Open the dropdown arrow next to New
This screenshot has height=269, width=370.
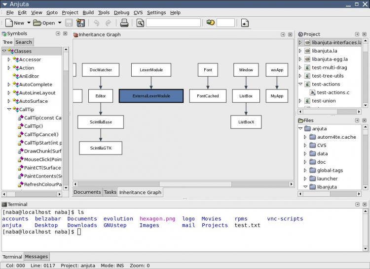29,23
